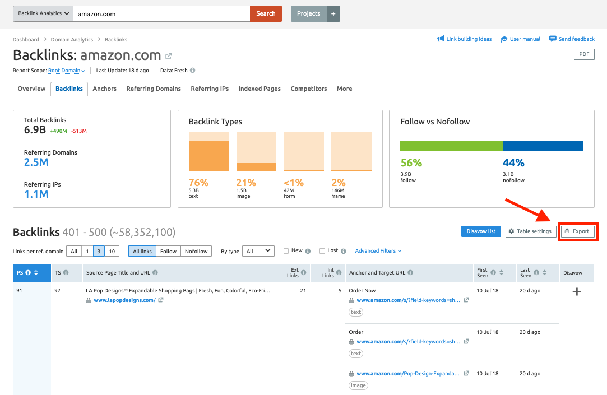
Task: Open the Backlink Analytics tool dropdown
Action: click(x=43, y=13)
